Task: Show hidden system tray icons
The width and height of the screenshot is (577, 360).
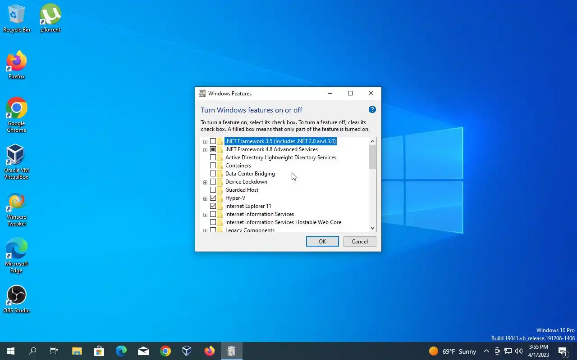Action: pyautogui.click(x=486, y=351)
